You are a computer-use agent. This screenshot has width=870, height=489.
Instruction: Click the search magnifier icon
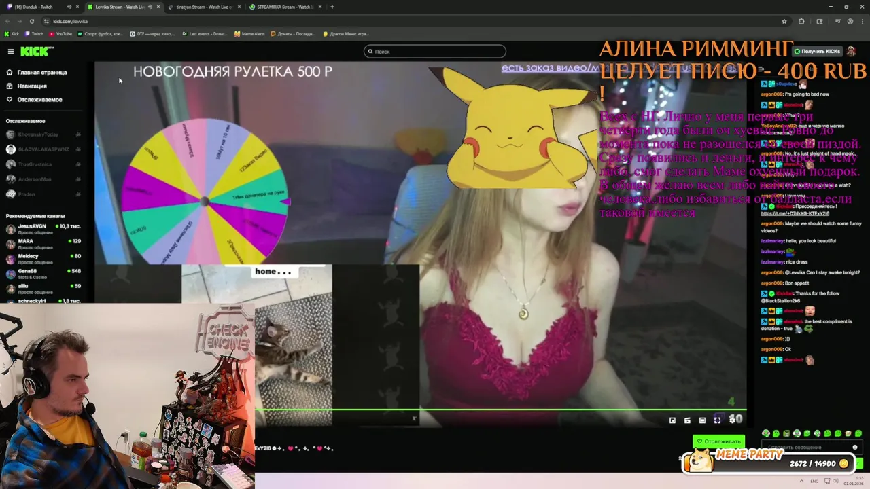[x=370, y=51]
